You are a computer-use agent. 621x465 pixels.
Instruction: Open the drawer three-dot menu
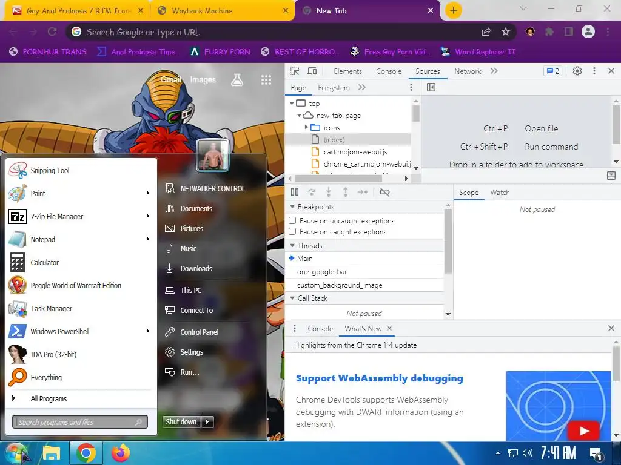[x=294, y=328]
